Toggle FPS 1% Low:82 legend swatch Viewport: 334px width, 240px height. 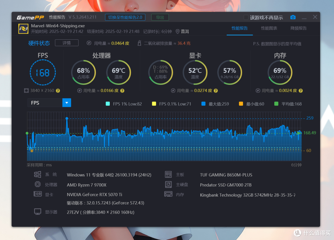click(x=108, y=104)
